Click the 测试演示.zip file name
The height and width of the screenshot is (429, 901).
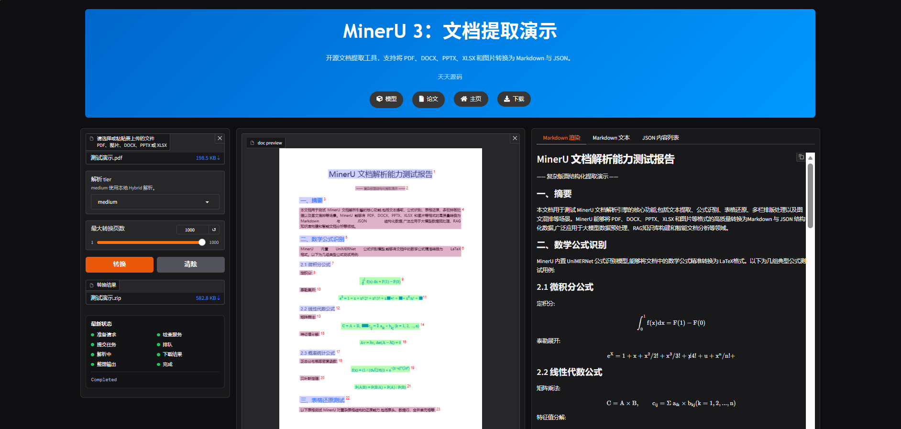point(106,298)
